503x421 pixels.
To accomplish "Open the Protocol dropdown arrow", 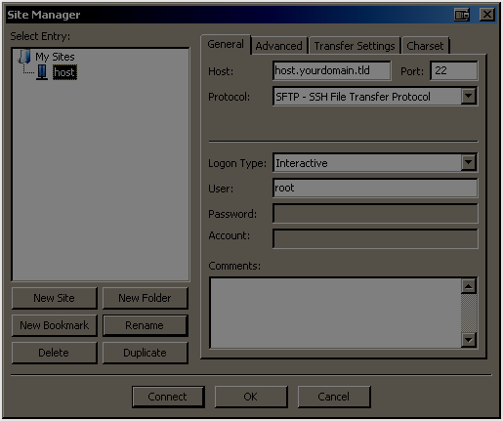I will tap(469, 96).
